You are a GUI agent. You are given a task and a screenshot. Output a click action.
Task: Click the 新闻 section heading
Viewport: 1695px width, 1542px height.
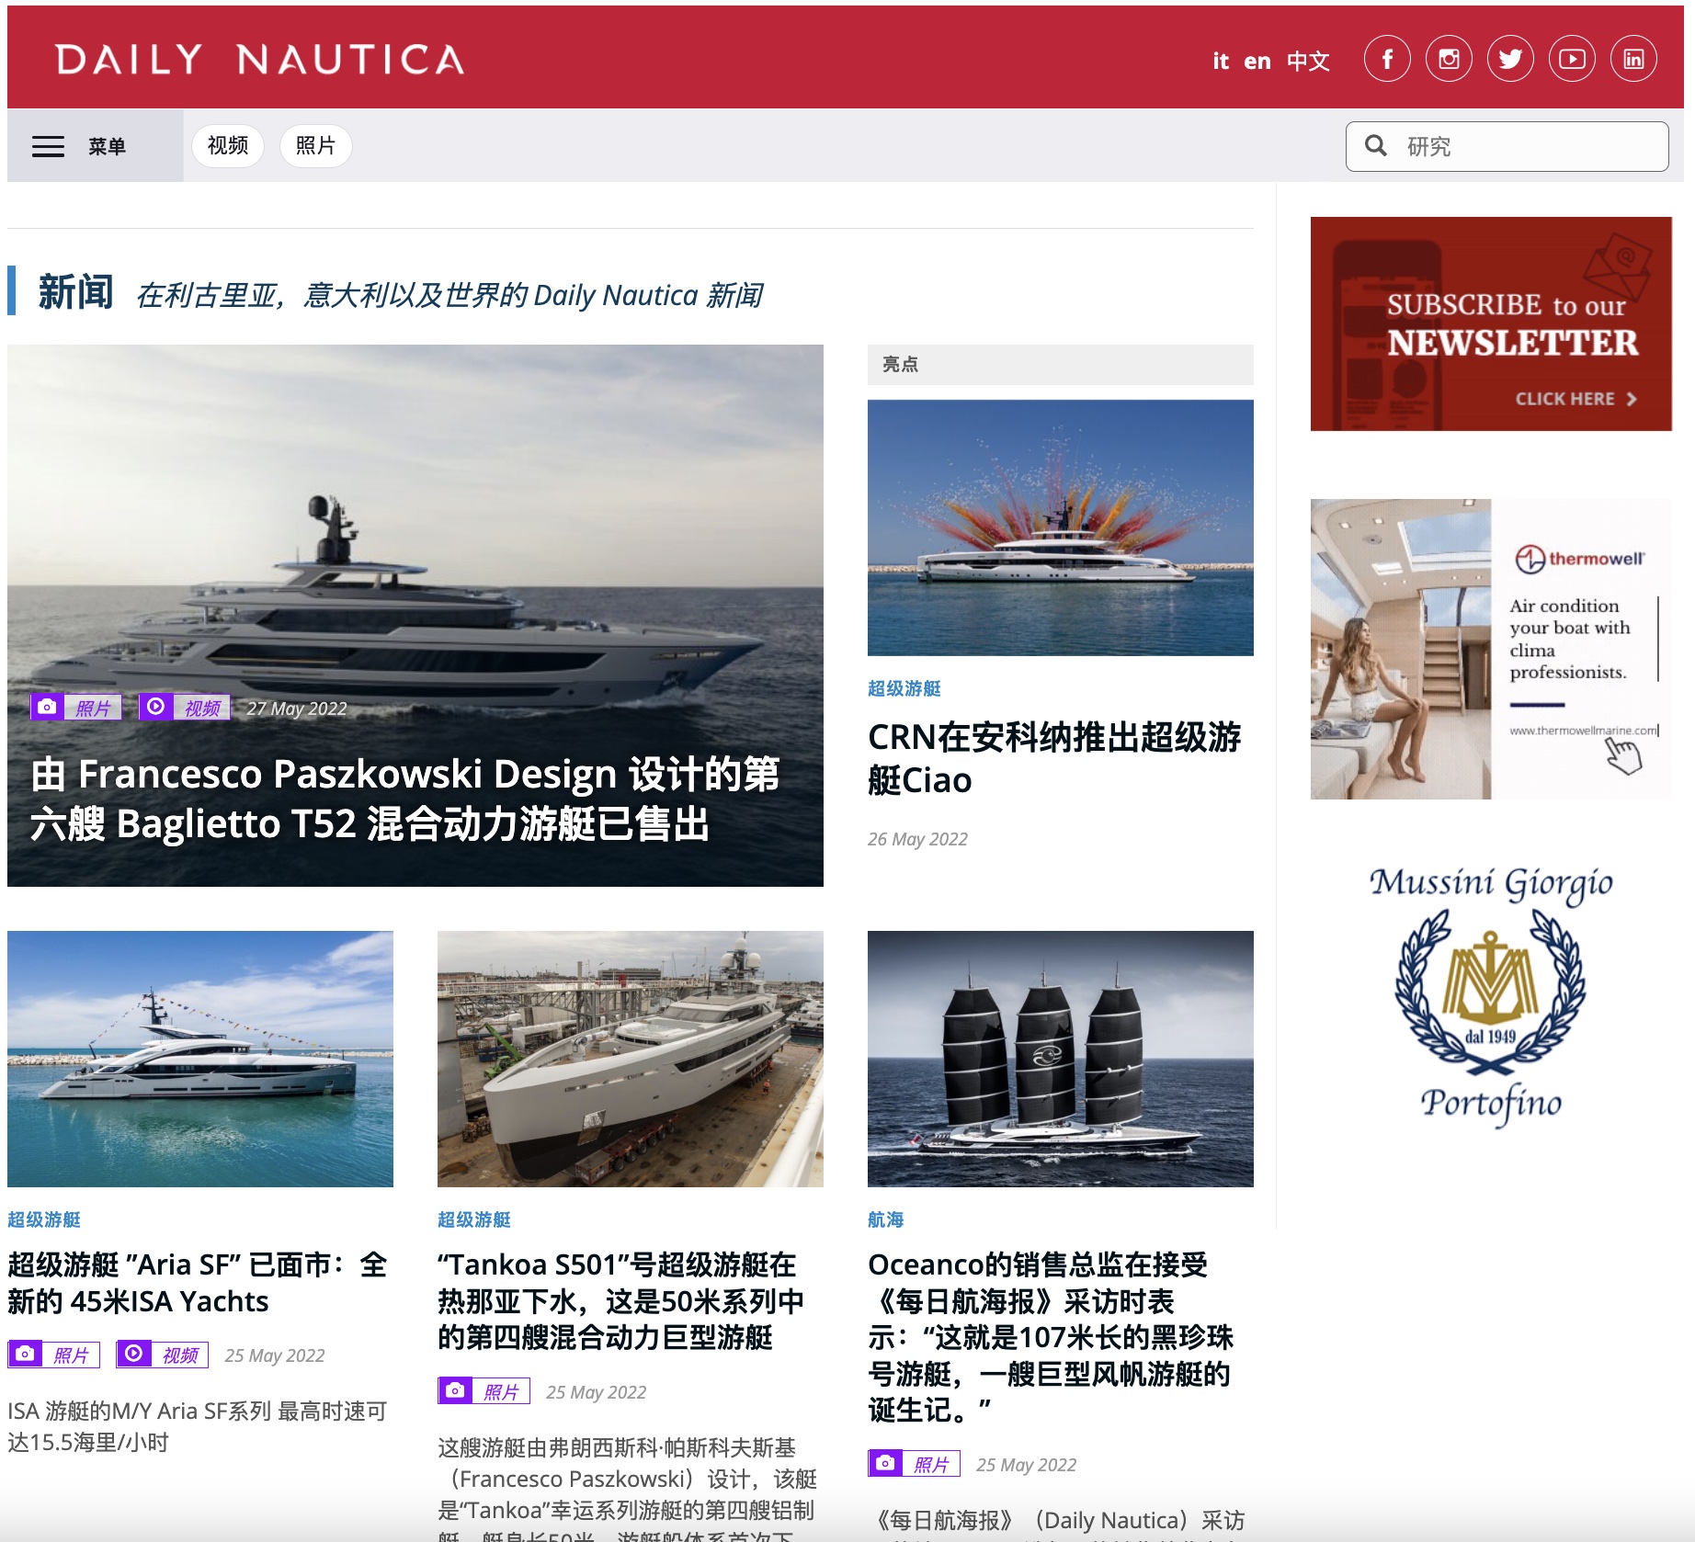(75, 292)
